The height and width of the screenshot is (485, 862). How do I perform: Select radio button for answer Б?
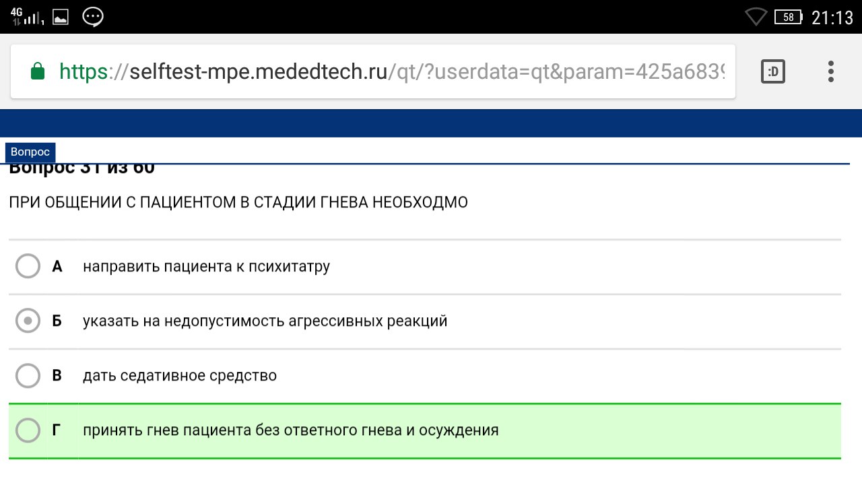point(28,321)
